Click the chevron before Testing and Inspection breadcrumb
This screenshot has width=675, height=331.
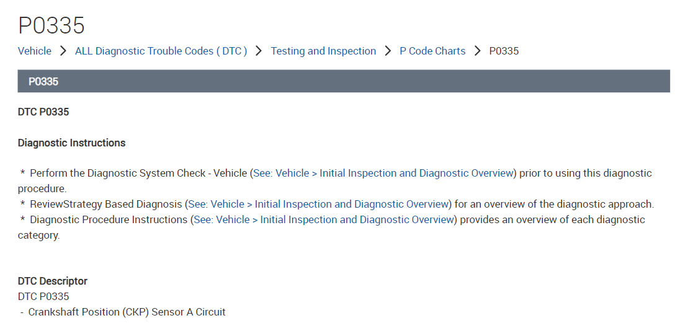259,51
